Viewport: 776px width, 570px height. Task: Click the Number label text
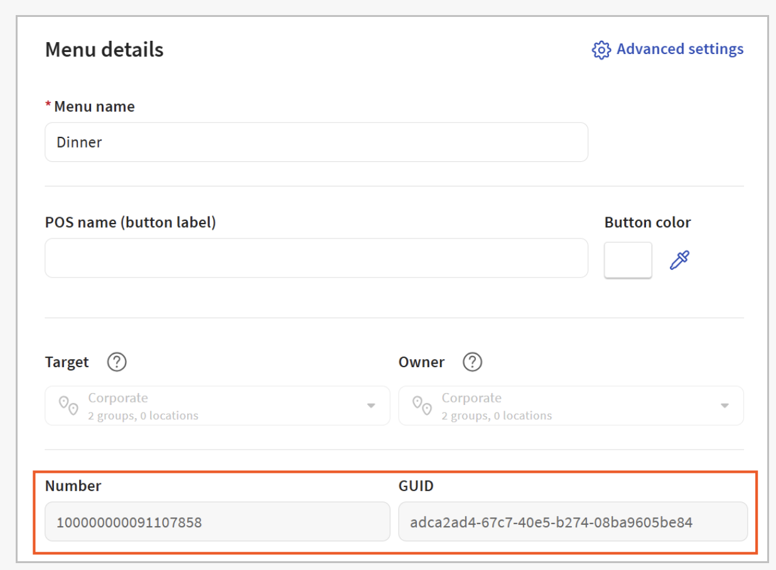click(73, 486)
